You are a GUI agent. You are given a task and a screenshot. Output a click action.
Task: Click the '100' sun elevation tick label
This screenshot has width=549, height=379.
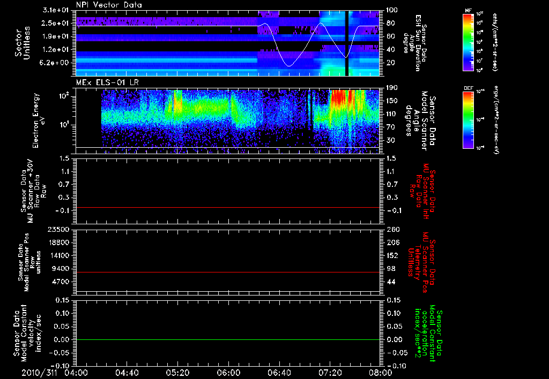(392, 10)
